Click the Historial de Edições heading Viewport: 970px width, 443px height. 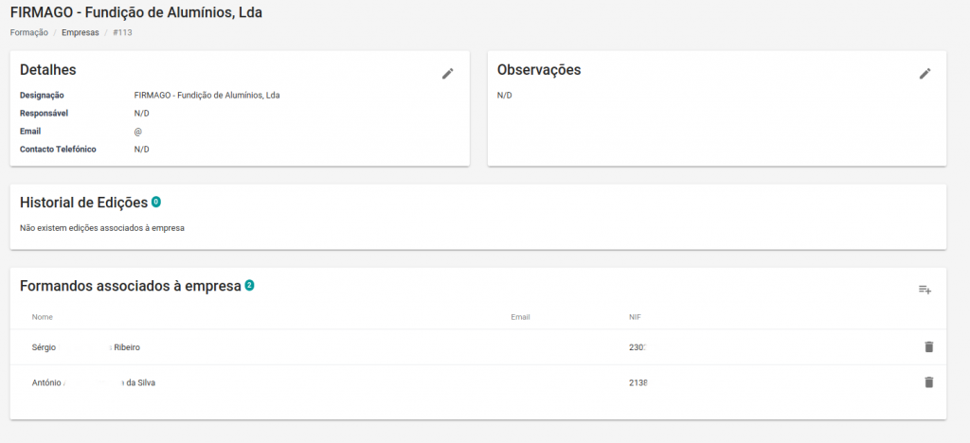pos(83,203)
